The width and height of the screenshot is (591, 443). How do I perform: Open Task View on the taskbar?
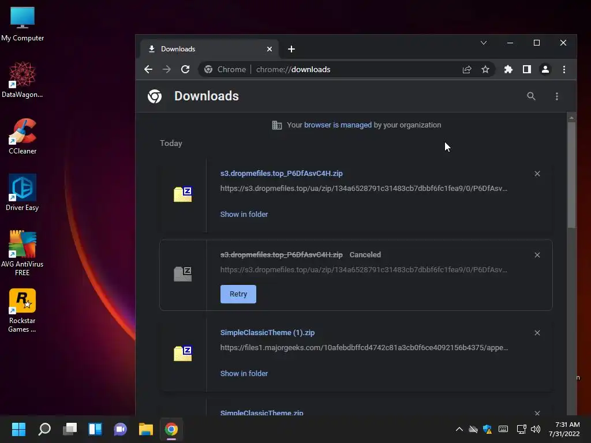pyautogui.click(x=70, y=429)
